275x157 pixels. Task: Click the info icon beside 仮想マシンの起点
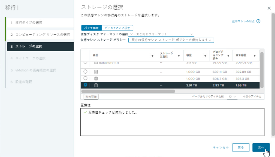coord(258,21)
